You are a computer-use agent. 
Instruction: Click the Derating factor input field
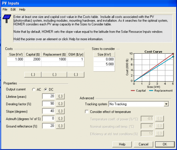pos(49,104)
